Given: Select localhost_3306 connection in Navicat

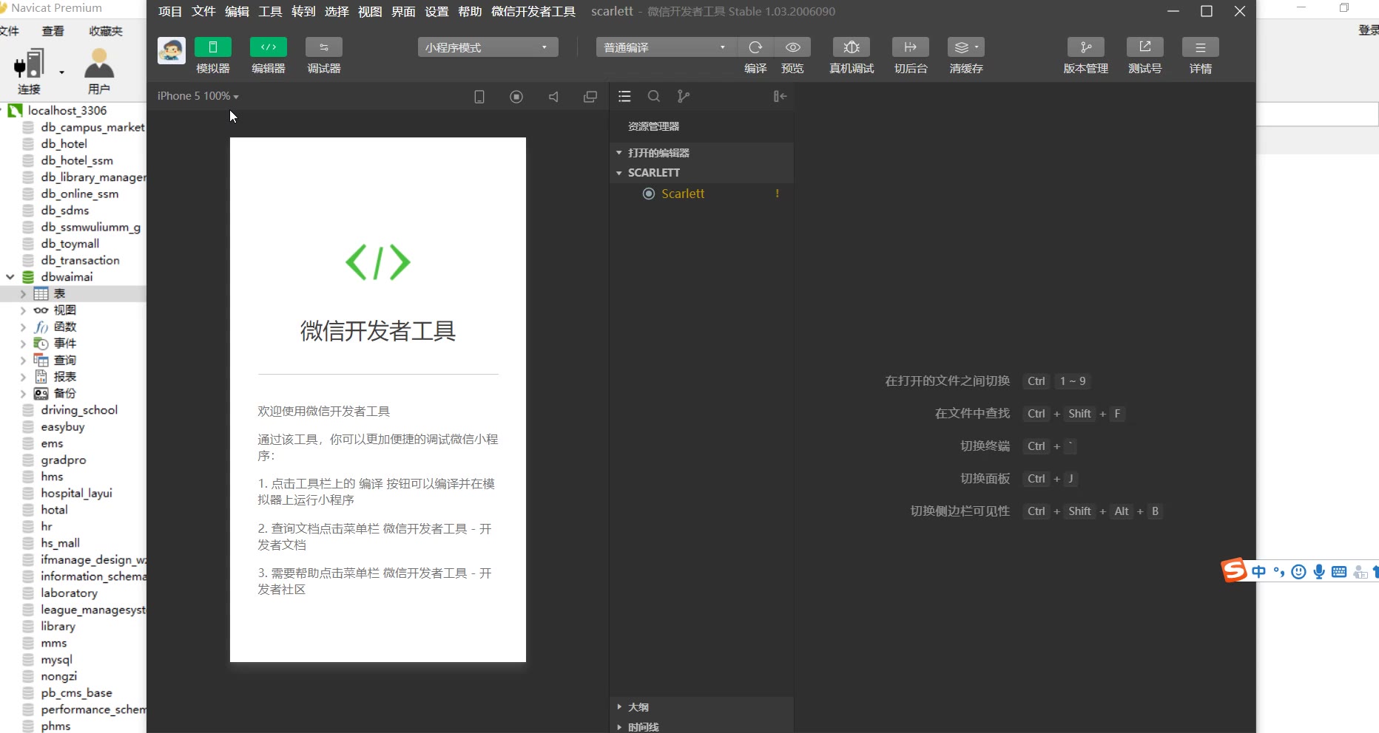Looking at the screenshot, I should [x=67, y=110].
